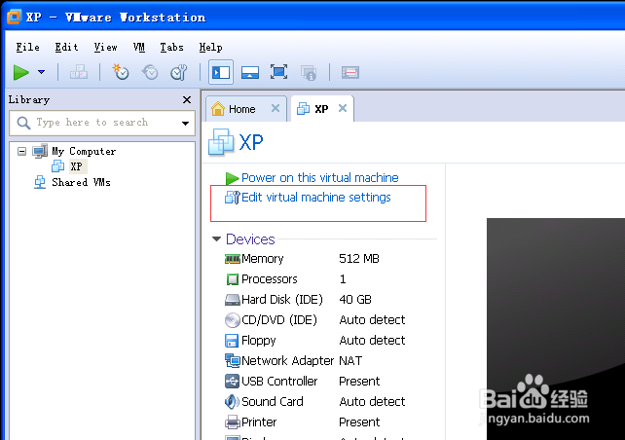Click the VM screen preview thumbnail

[556, 329]
